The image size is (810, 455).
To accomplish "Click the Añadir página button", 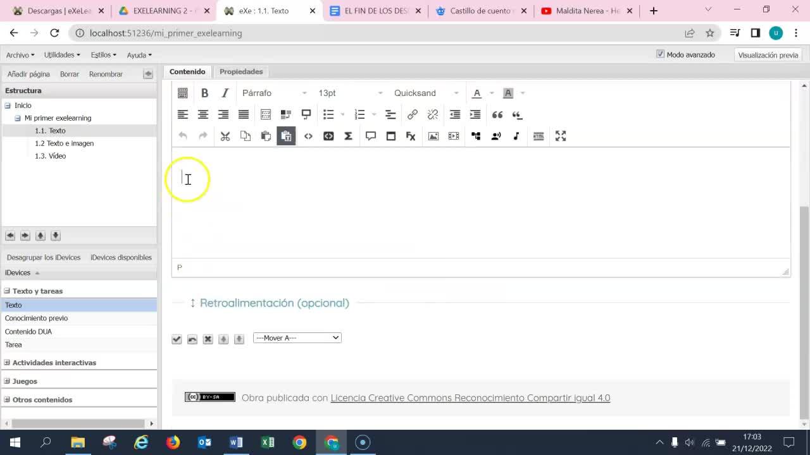I will click(28, 74).
